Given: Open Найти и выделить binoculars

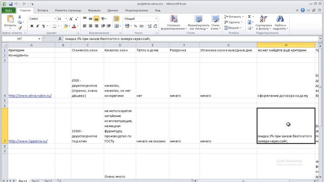Looking at the screenshot, I should (280, 23).
